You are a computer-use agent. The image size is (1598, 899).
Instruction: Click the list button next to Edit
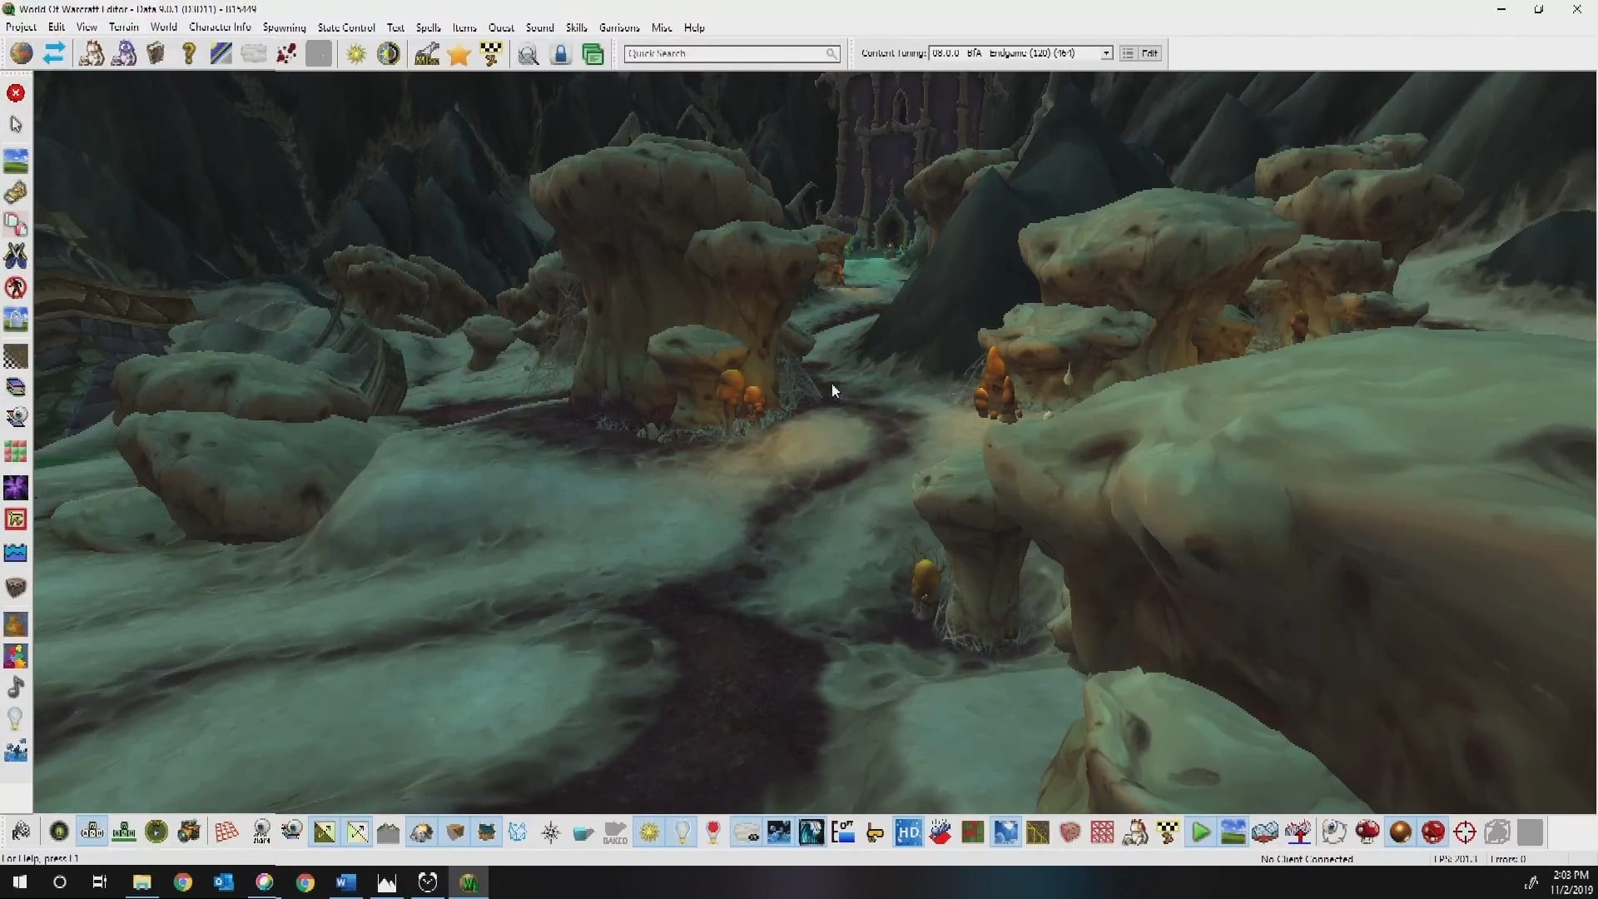(1128, 53)
